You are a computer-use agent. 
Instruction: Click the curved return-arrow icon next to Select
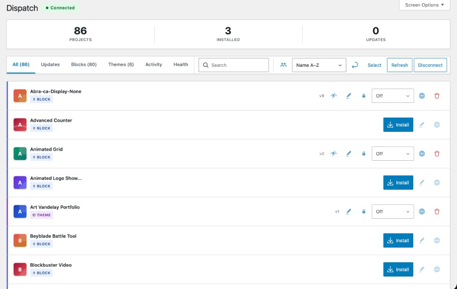coord(355,65)
